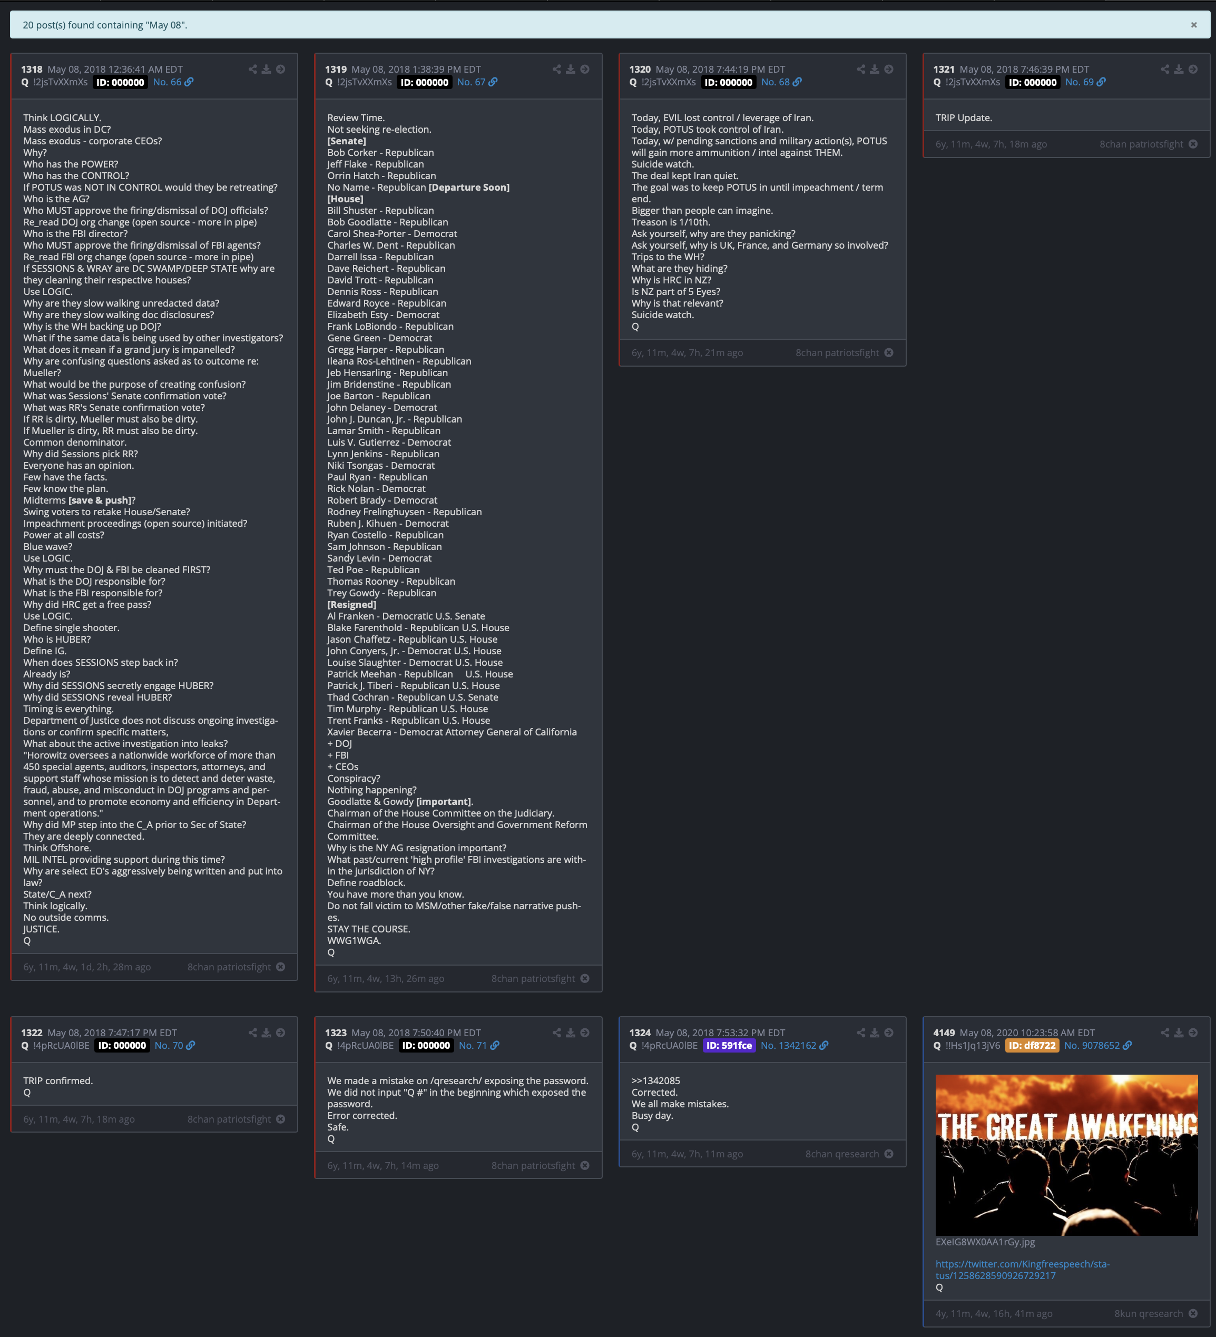1216x1337 pixels.
Task: Download post 1321 with the download icon
Action: click(1178, 69)
